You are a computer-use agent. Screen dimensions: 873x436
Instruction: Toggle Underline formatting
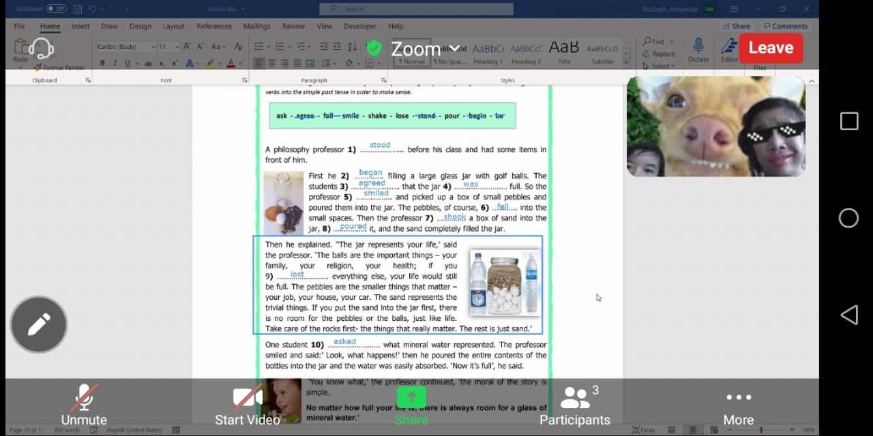(127, 63)
